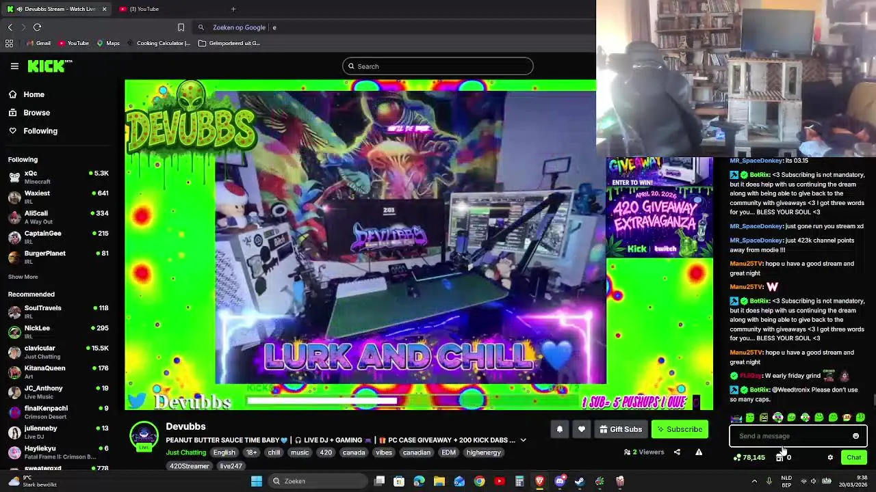Click the Kick Search field
876x492 pixels.
438,66
